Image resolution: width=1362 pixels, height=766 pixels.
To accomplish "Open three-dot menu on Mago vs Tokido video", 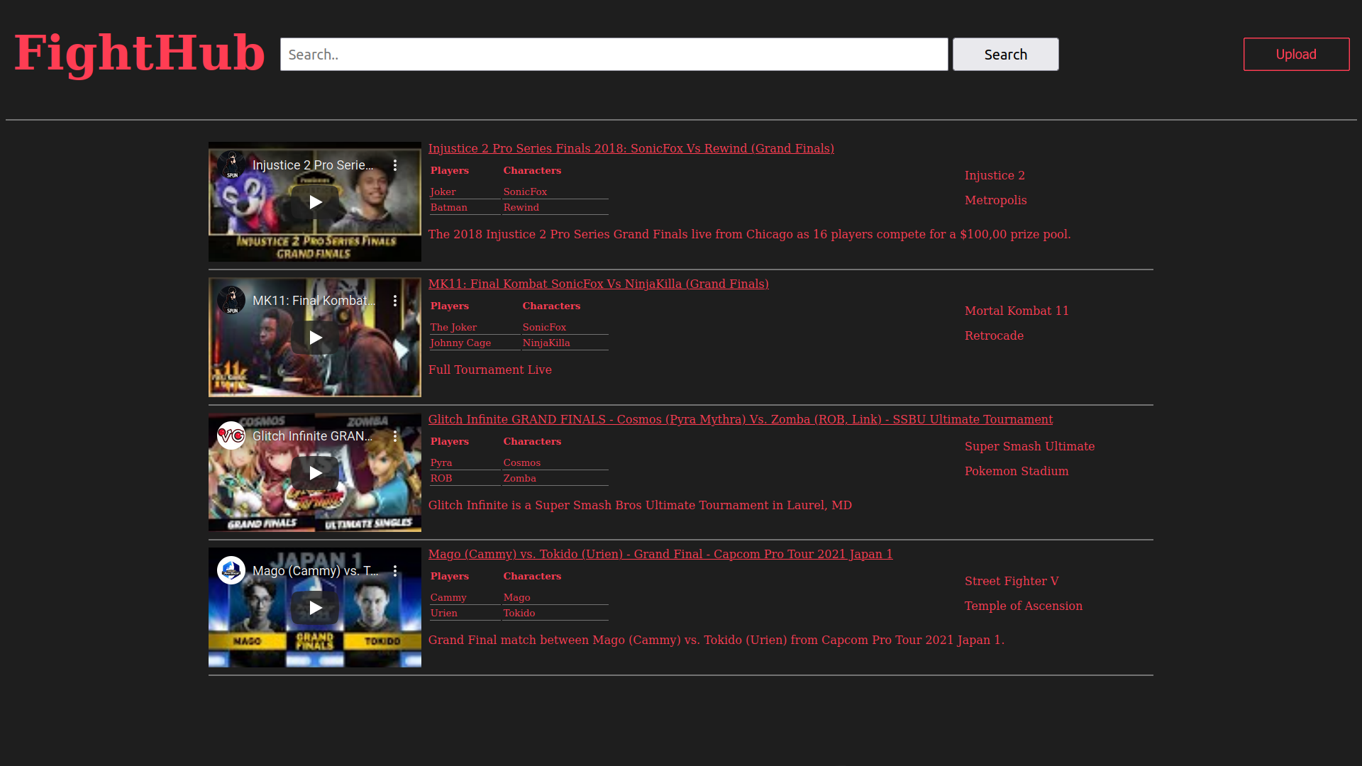I will 395,571.
